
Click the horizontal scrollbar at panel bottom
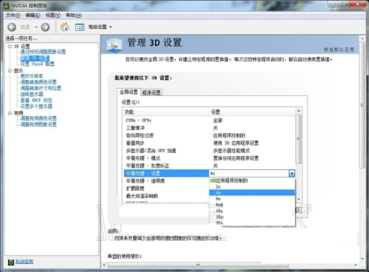coord(198,265)
